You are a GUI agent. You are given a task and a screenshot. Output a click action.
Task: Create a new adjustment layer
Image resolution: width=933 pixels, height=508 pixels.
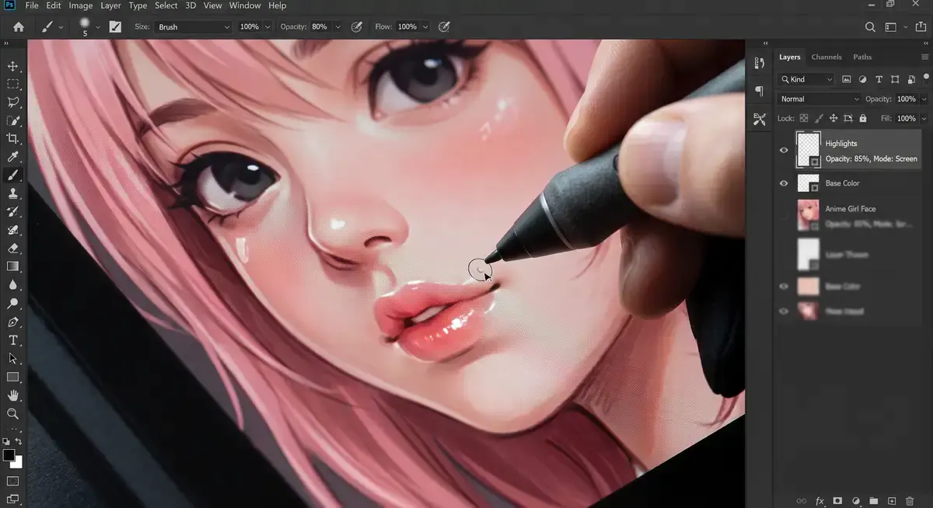(856, 501)
